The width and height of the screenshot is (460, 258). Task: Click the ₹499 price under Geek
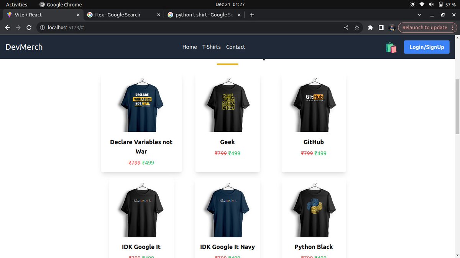(x=234, y=153)
